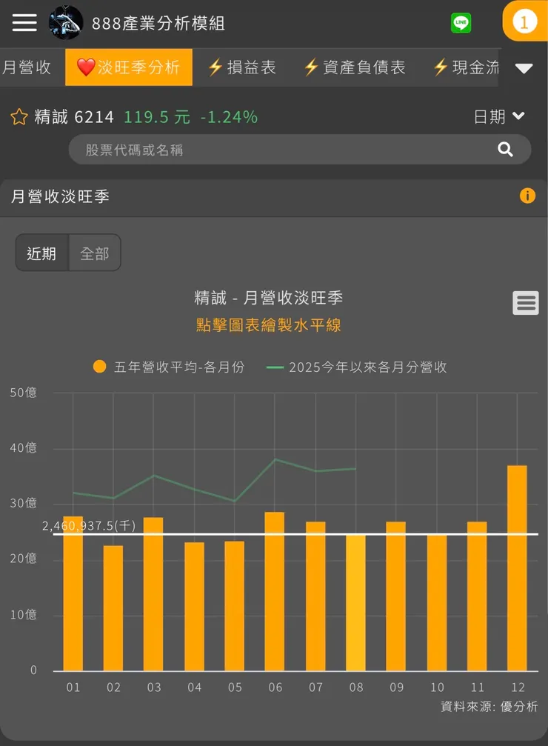Viewport: 548px width, 746px height.
Task: Toggle the 五年營收平均-各月份 legend series
Action: pos(169,367)
